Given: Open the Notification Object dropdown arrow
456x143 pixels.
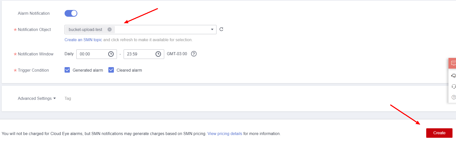Looking at the screenshot, I should pos(212,29).
